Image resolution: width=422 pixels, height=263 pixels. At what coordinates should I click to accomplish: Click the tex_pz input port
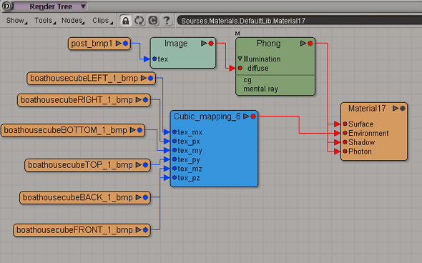[175, 177]
